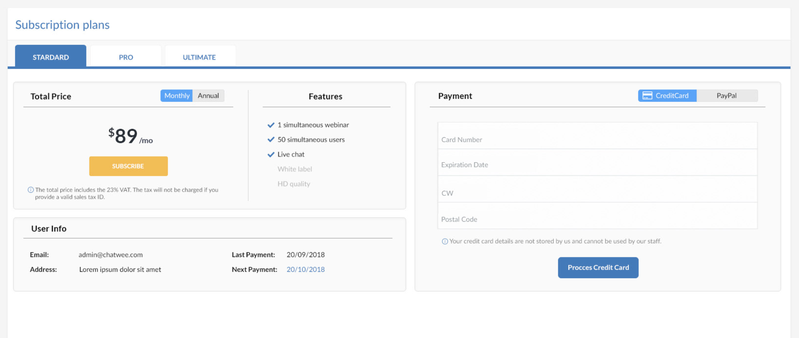The height and width of the screenshot is (338, 799).
Task: Focus the Expiration Date field
Action: point(597,163)
